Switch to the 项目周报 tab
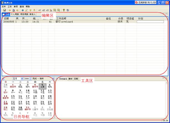The height and width of the screenshot is (123, 170). (x=24, y=14)
